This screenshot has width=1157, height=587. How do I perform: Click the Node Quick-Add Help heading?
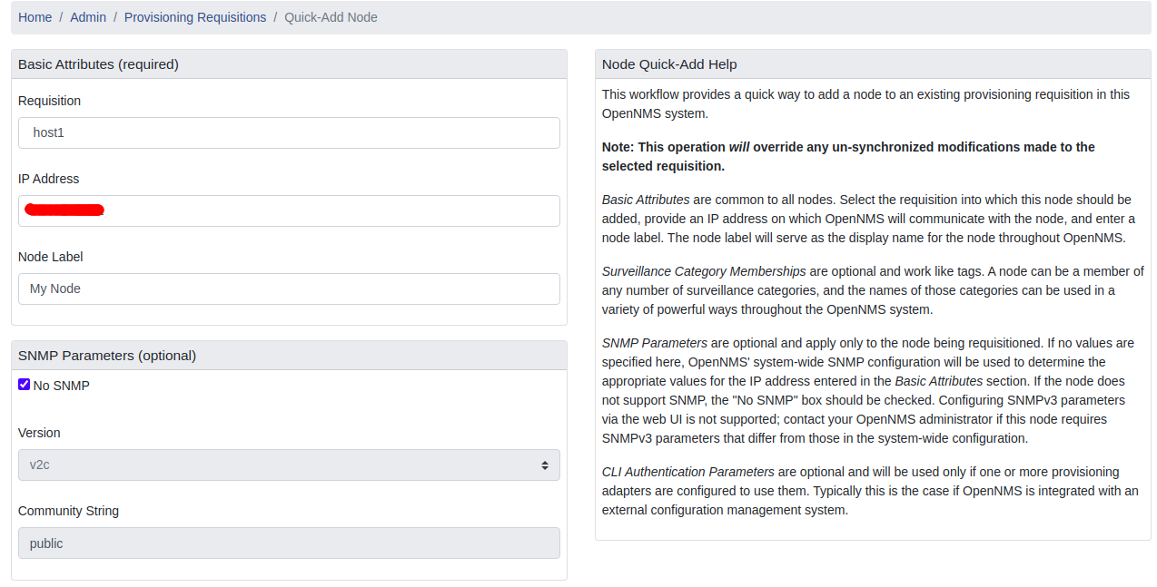669,64
